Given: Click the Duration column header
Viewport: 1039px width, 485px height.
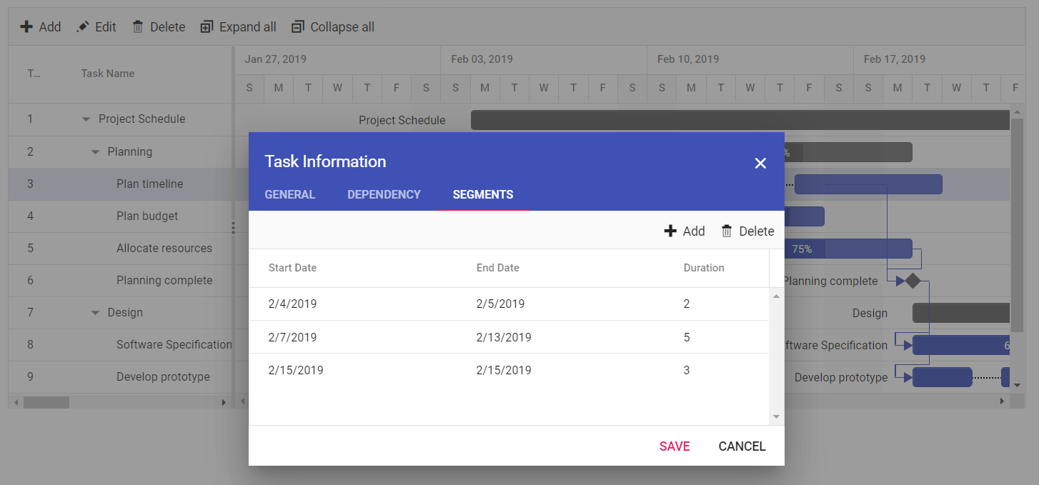Looking at the screenshot, I should pos(704,268).
